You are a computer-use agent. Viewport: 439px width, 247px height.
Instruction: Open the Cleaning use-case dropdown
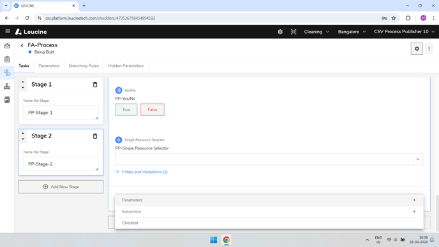pos(316,32)
